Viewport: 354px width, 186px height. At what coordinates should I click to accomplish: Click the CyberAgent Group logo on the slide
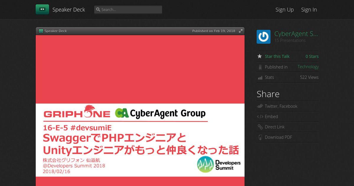(160, 113)
